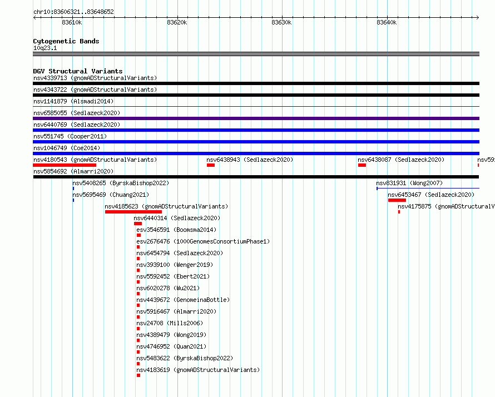Image resolution: width=495 pixels, height=397 pixels.
Task: Click the nsv3939100 (Wenger2019) label
Action: [x=175, y=265]
